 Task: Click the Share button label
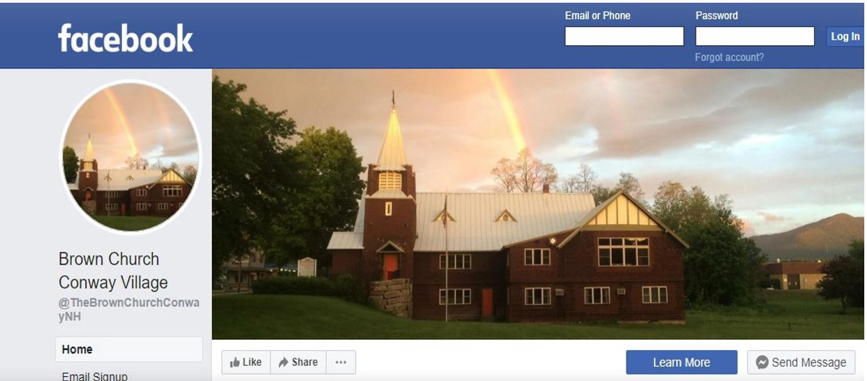click(x=304, y=362)
